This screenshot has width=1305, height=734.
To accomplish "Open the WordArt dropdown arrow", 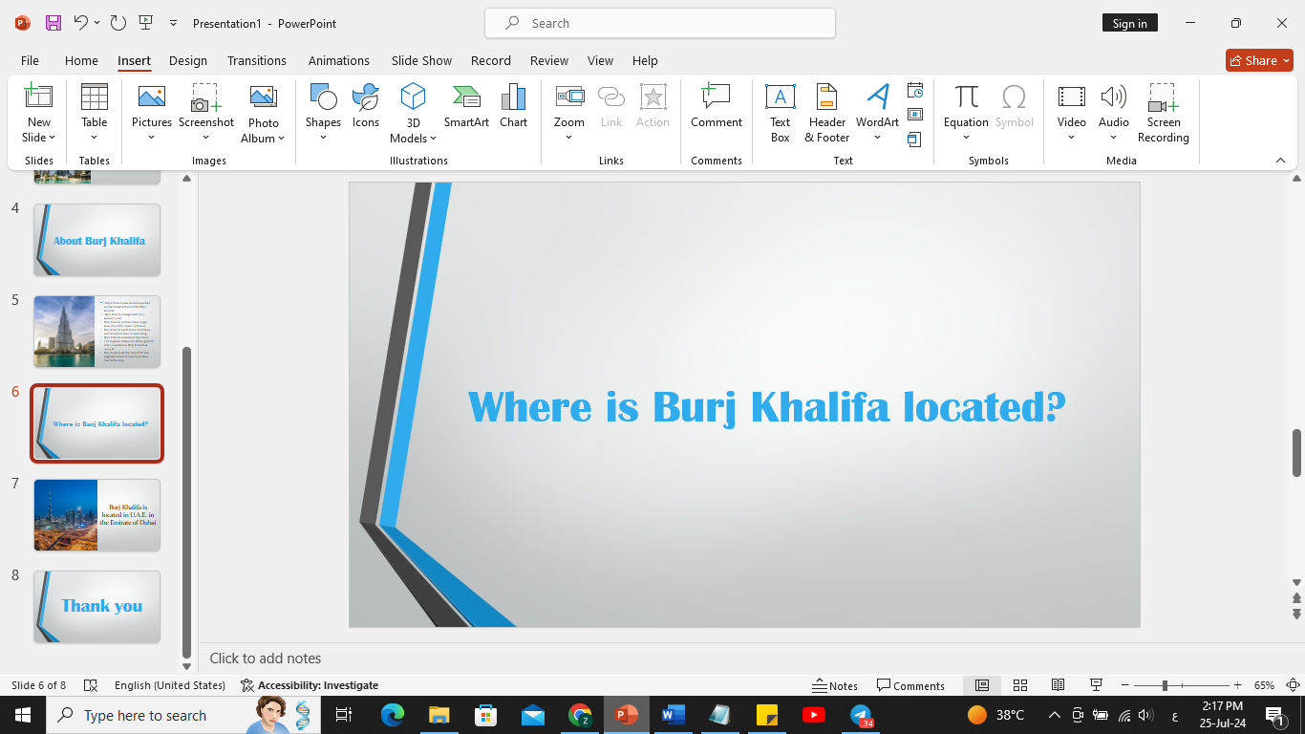I will pos(877,137).
